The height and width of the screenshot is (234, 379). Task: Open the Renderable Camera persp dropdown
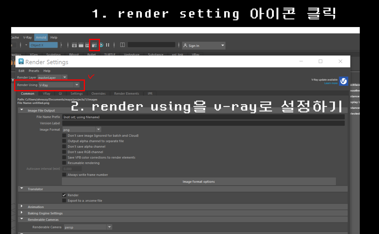click(x=88, y=227)
